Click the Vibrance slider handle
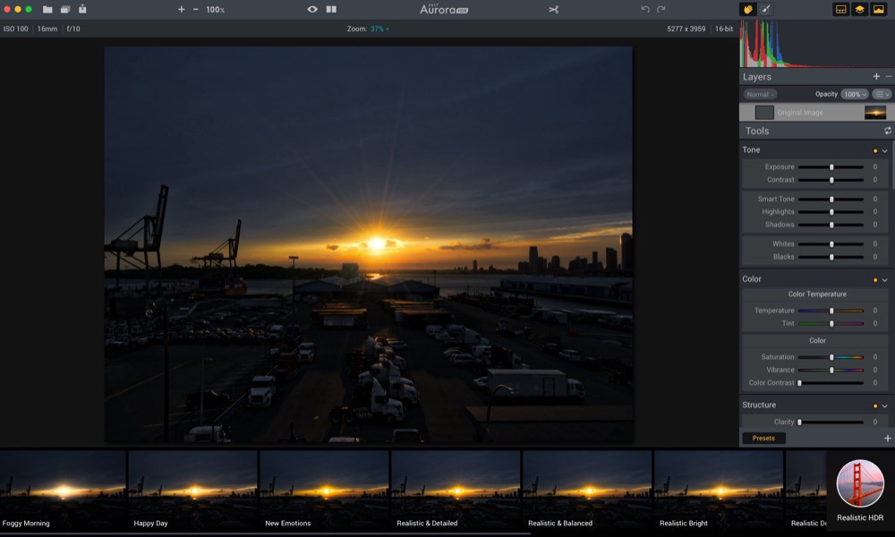 (x=831, y=371)
